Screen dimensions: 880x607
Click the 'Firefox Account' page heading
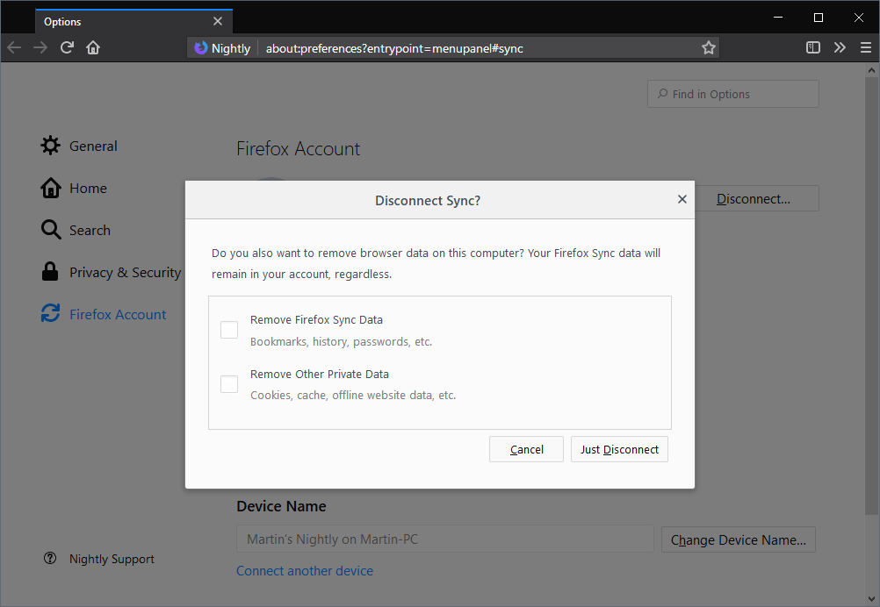tap(298, 148)
